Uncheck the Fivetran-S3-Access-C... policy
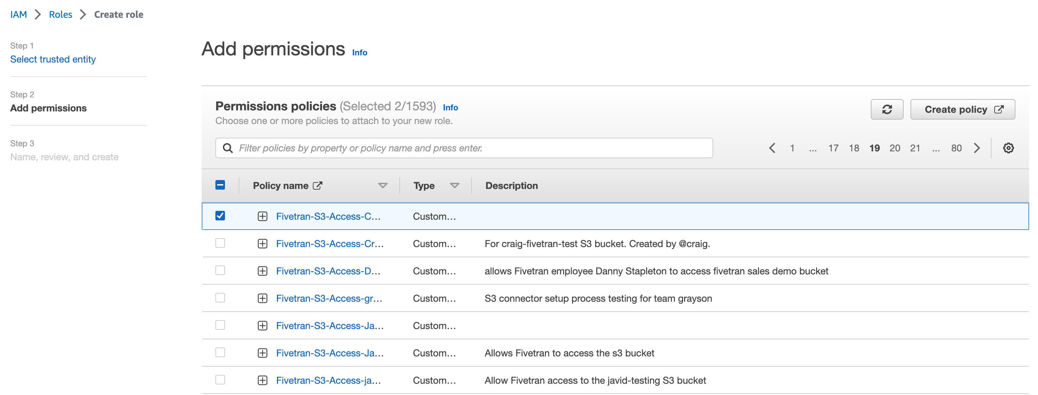 point(220,216)
